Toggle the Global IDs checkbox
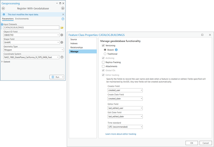The height and width of the screenshot is (147, 214). pos(103,70)
